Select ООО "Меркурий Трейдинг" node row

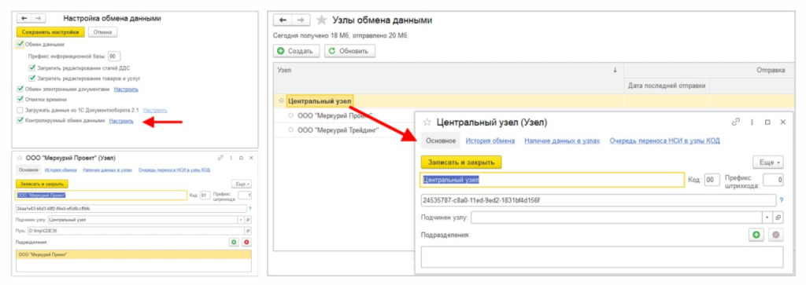(x=338, y=130)
